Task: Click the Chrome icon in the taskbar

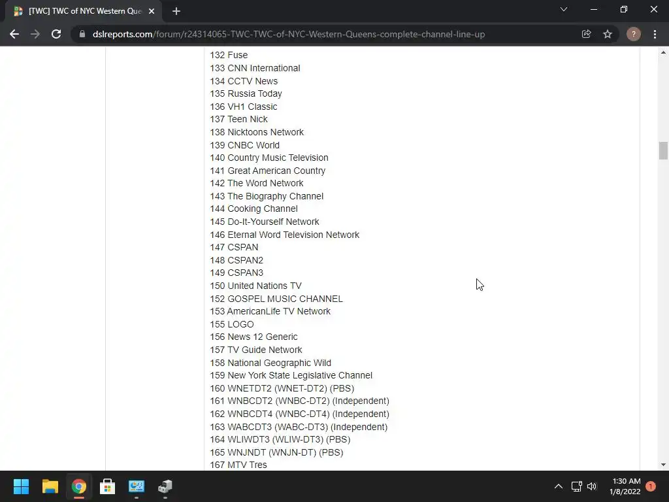Action: (x=79, y=486)
